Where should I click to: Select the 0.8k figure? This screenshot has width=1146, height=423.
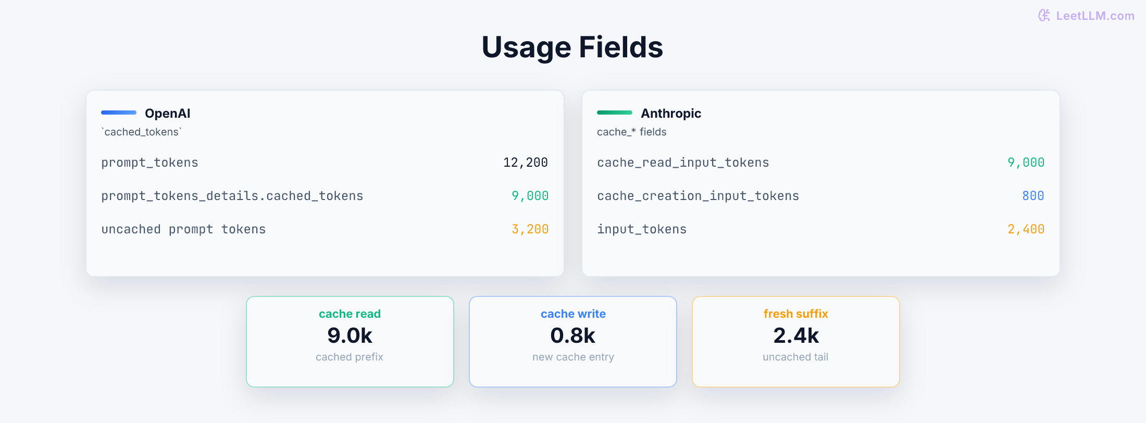pos(572,335)
